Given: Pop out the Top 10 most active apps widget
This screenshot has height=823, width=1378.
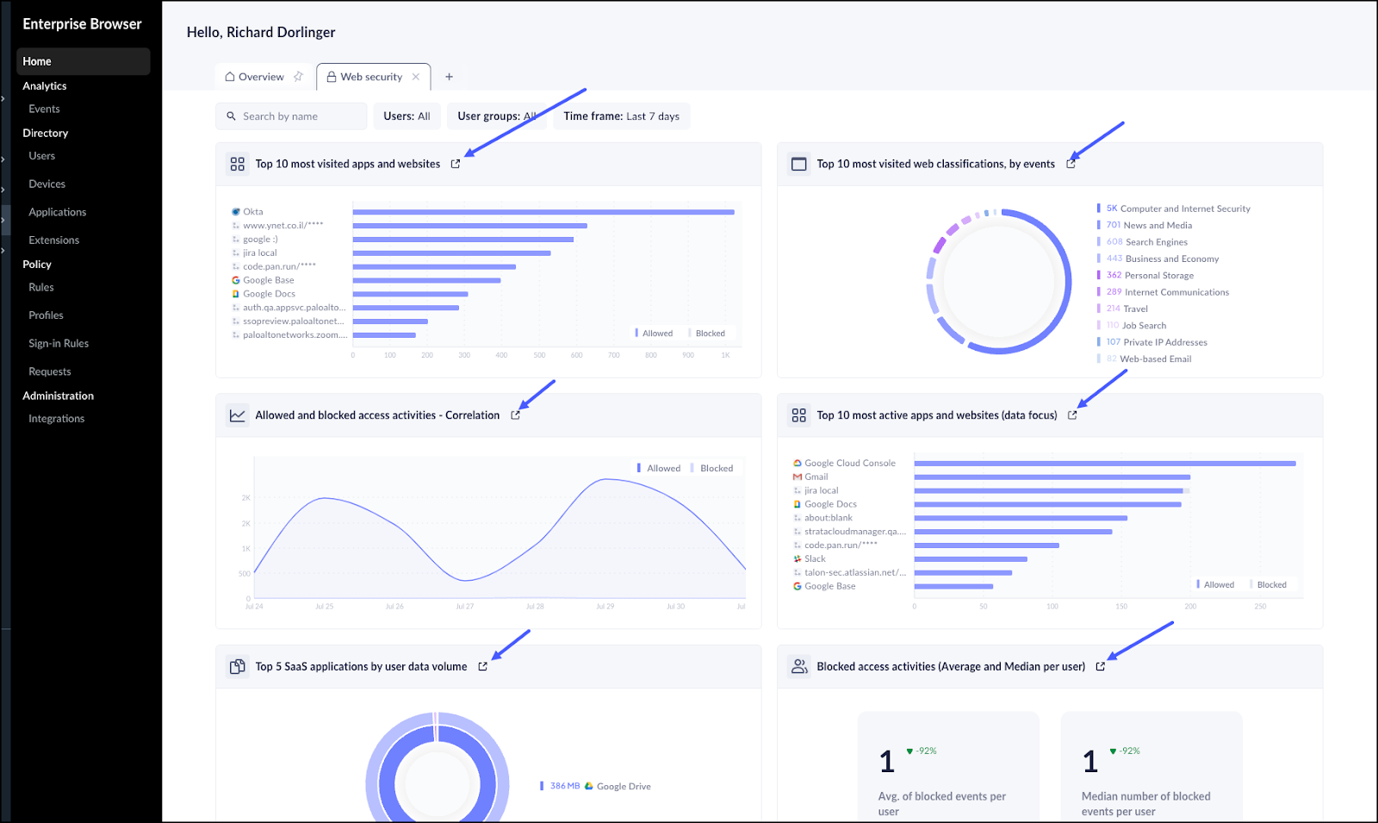Looking at the screenshot, I should click(1072, 415).
